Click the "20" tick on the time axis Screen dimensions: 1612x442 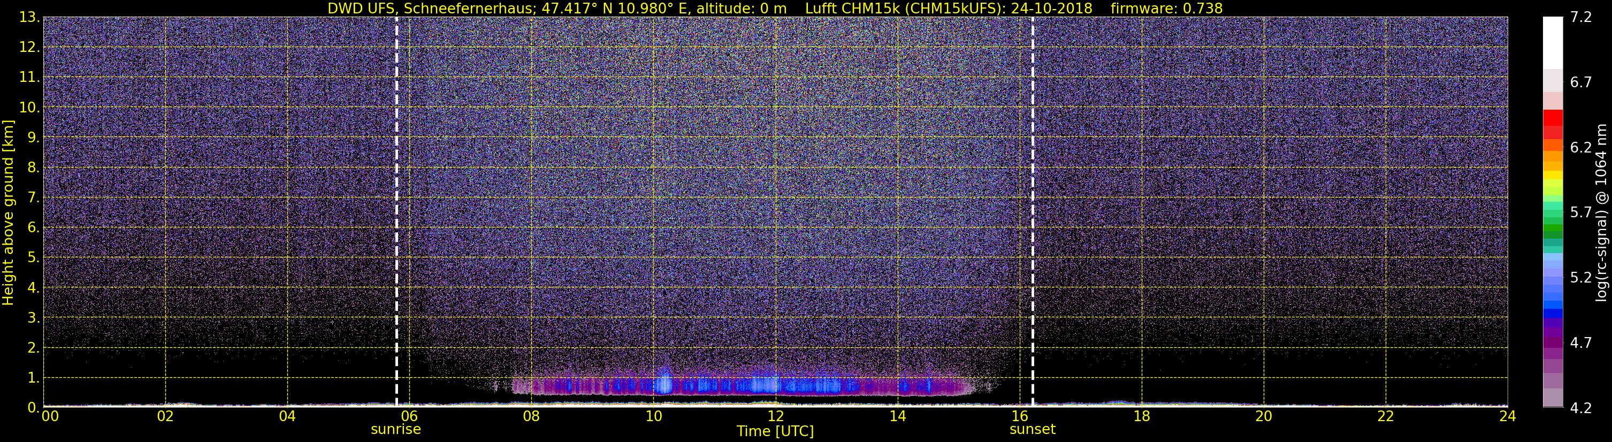point(1264,416)
